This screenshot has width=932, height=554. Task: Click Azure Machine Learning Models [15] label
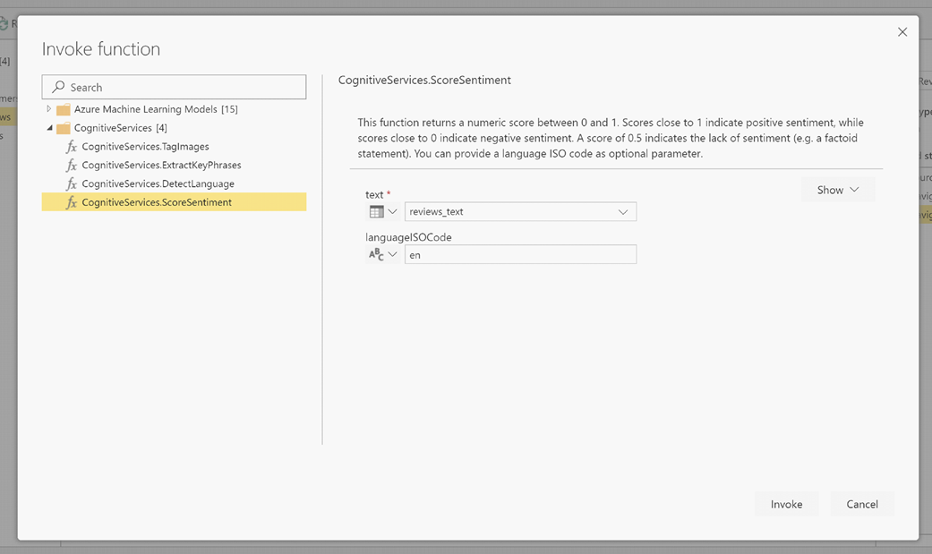click(156, 109)
